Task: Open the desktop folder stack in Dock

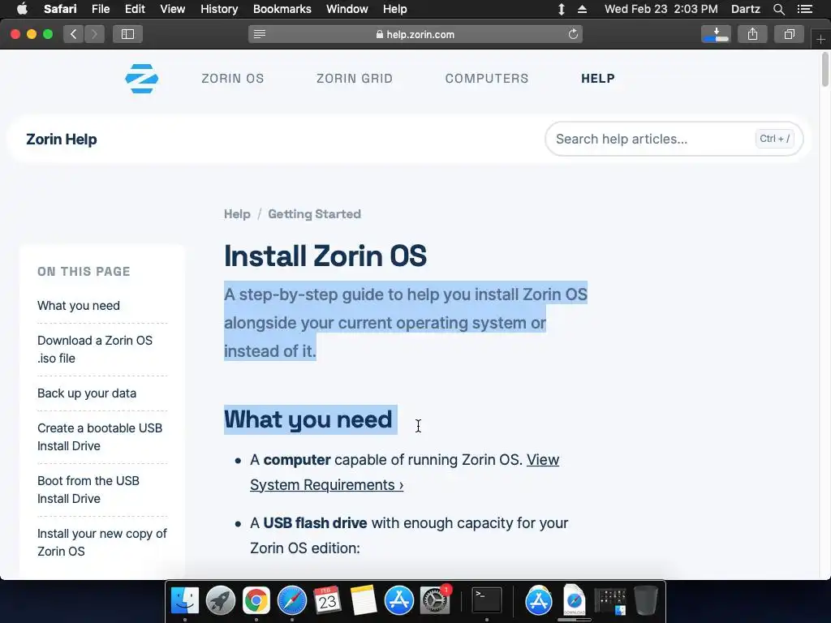Action: pos(610,600)
